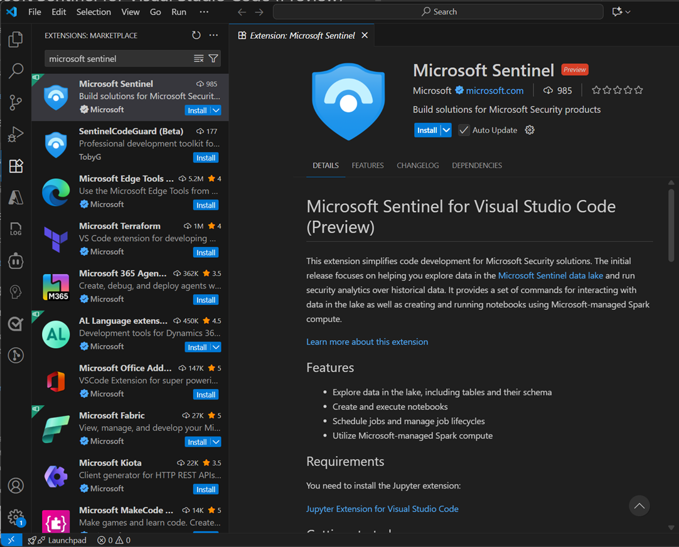The height and width of the screenshot is (547, 679).
Task: Open the Testing view in the activity bar
Action: coord(16,324)
